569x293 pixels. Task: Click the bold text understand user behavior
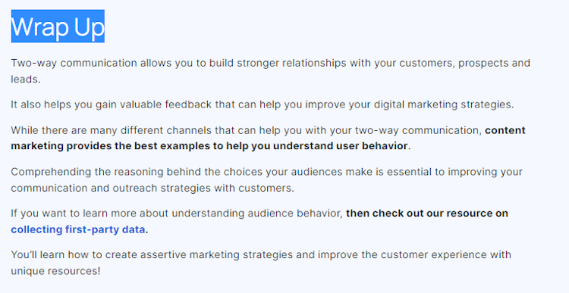(340, 146)
